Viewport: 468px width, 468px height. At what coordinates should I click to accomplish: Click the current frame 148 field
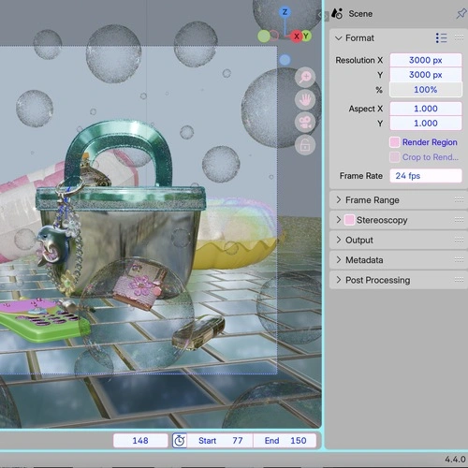click(x=140, y=441)
